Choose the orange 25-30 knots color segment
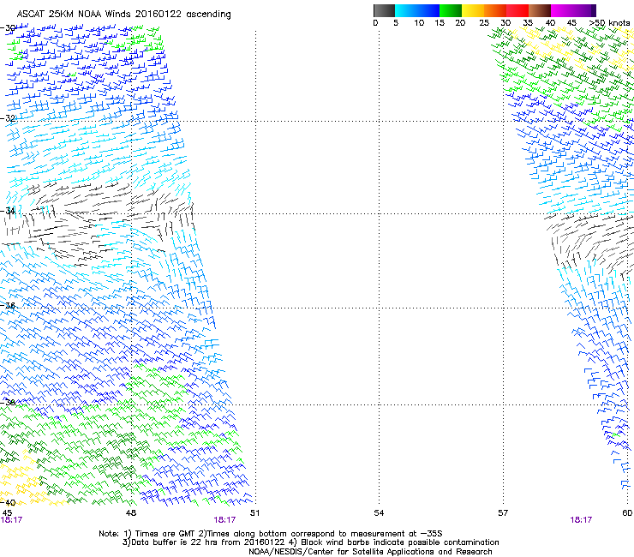This screenshot has width=634, height=557. [x=495, y=10]
